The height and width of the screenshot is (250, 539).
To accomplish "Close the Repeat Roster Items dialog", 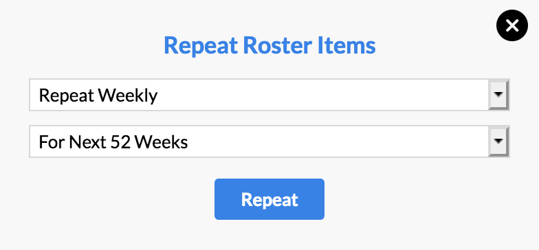I will point(511,25).
